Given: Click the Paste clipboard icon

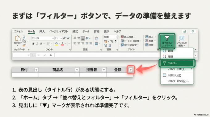Looking at the screenshot, I should (18, 38).
